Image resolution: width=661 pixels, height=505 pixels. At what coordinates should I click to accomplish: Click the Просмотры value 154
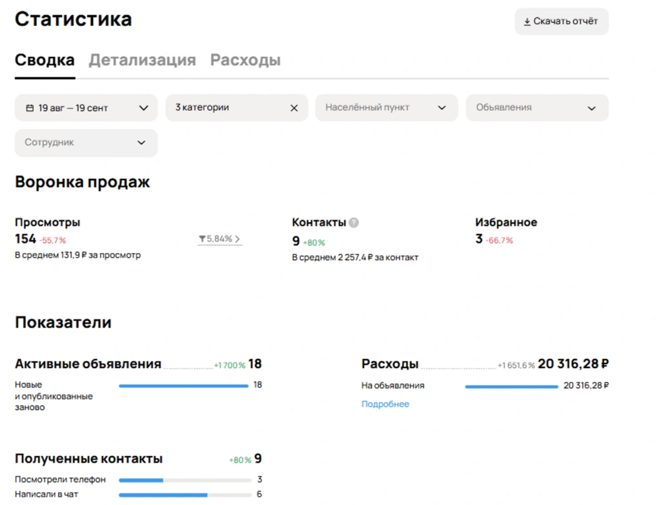click(x=25, y=239)
